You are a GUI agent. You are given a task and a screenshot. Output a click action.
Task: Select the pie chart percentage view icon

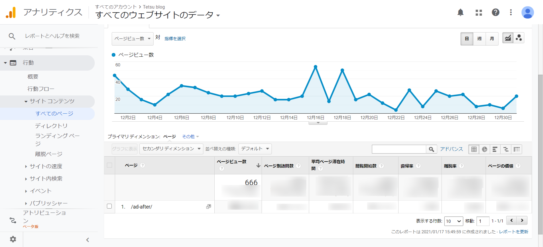point(484,149)
